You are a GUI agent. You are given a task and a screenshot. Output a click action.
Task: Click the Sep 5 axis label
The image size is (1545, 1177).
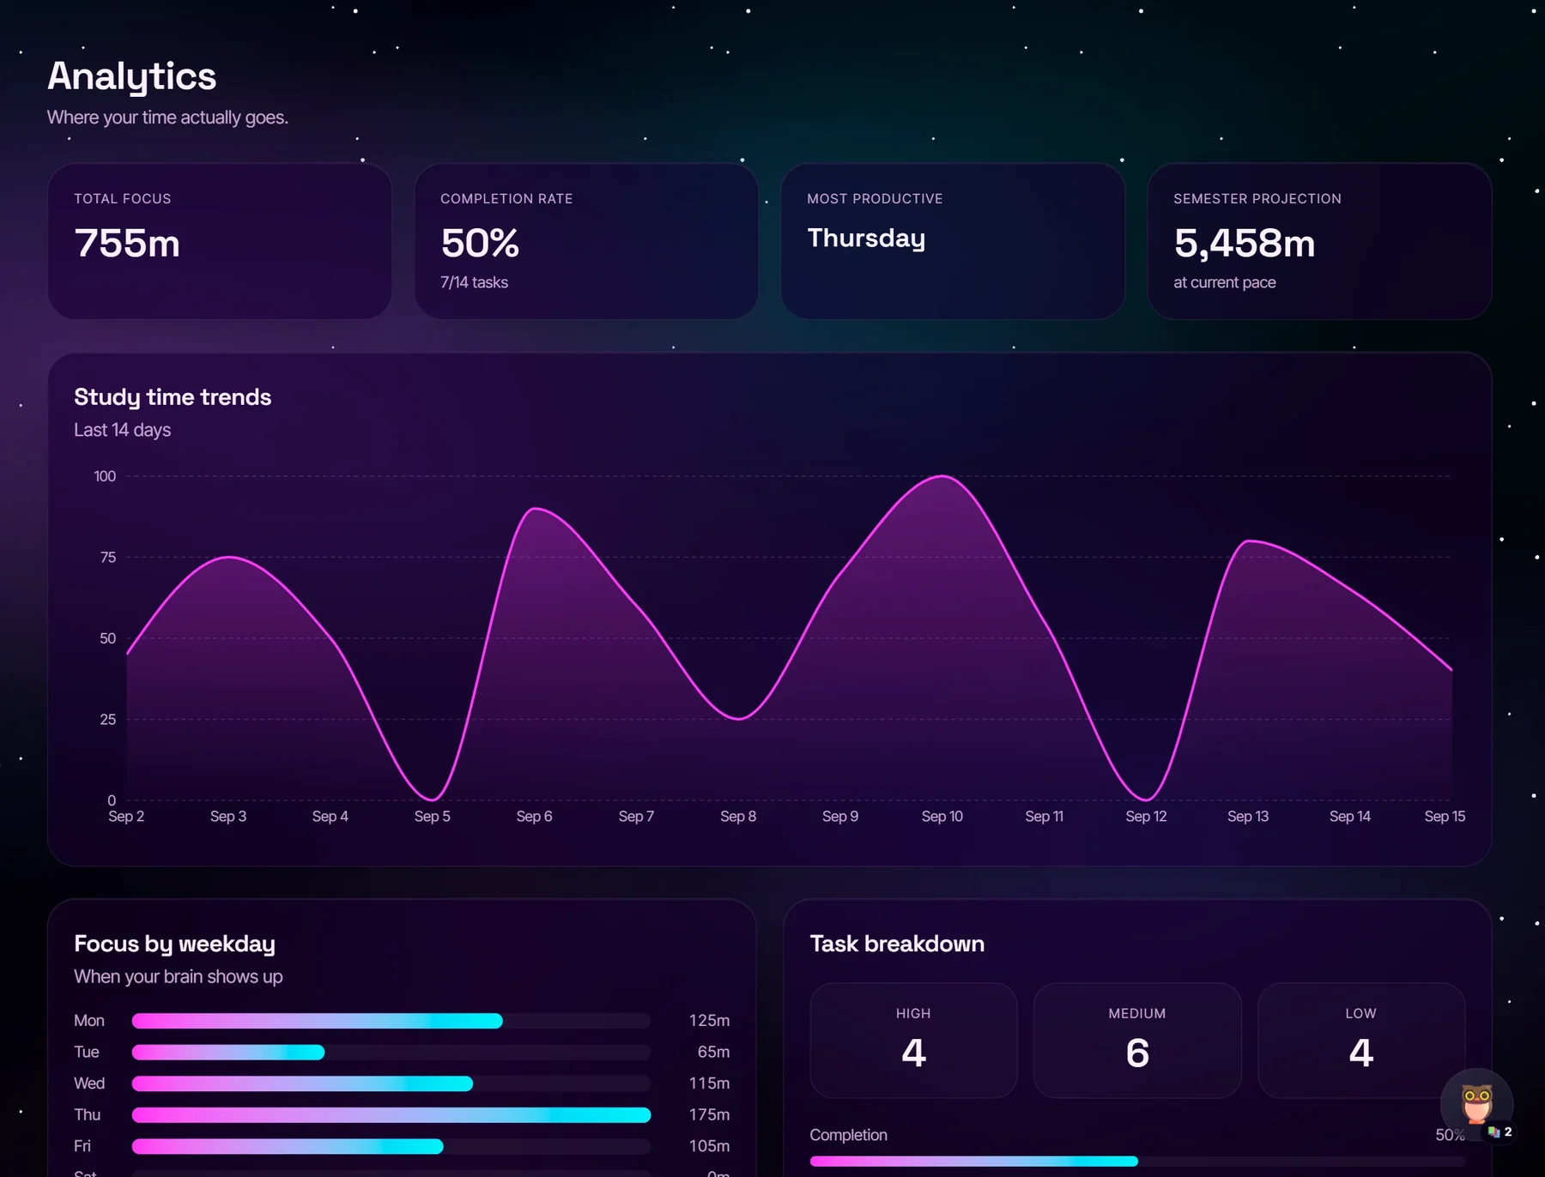tap(432, 817)
